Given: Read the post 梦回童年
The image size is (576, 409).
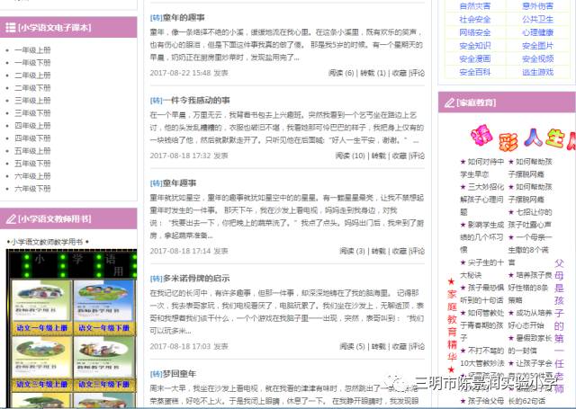Looking at the screenshot, I should coord(180,374).
